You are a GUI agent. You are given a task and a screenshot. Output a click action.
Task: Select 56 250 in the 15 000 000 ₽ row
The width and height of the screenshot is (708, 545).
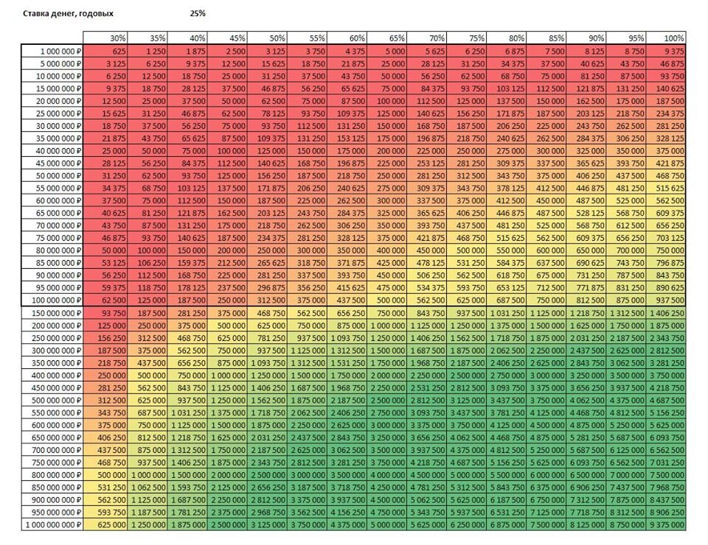(307, 89)
